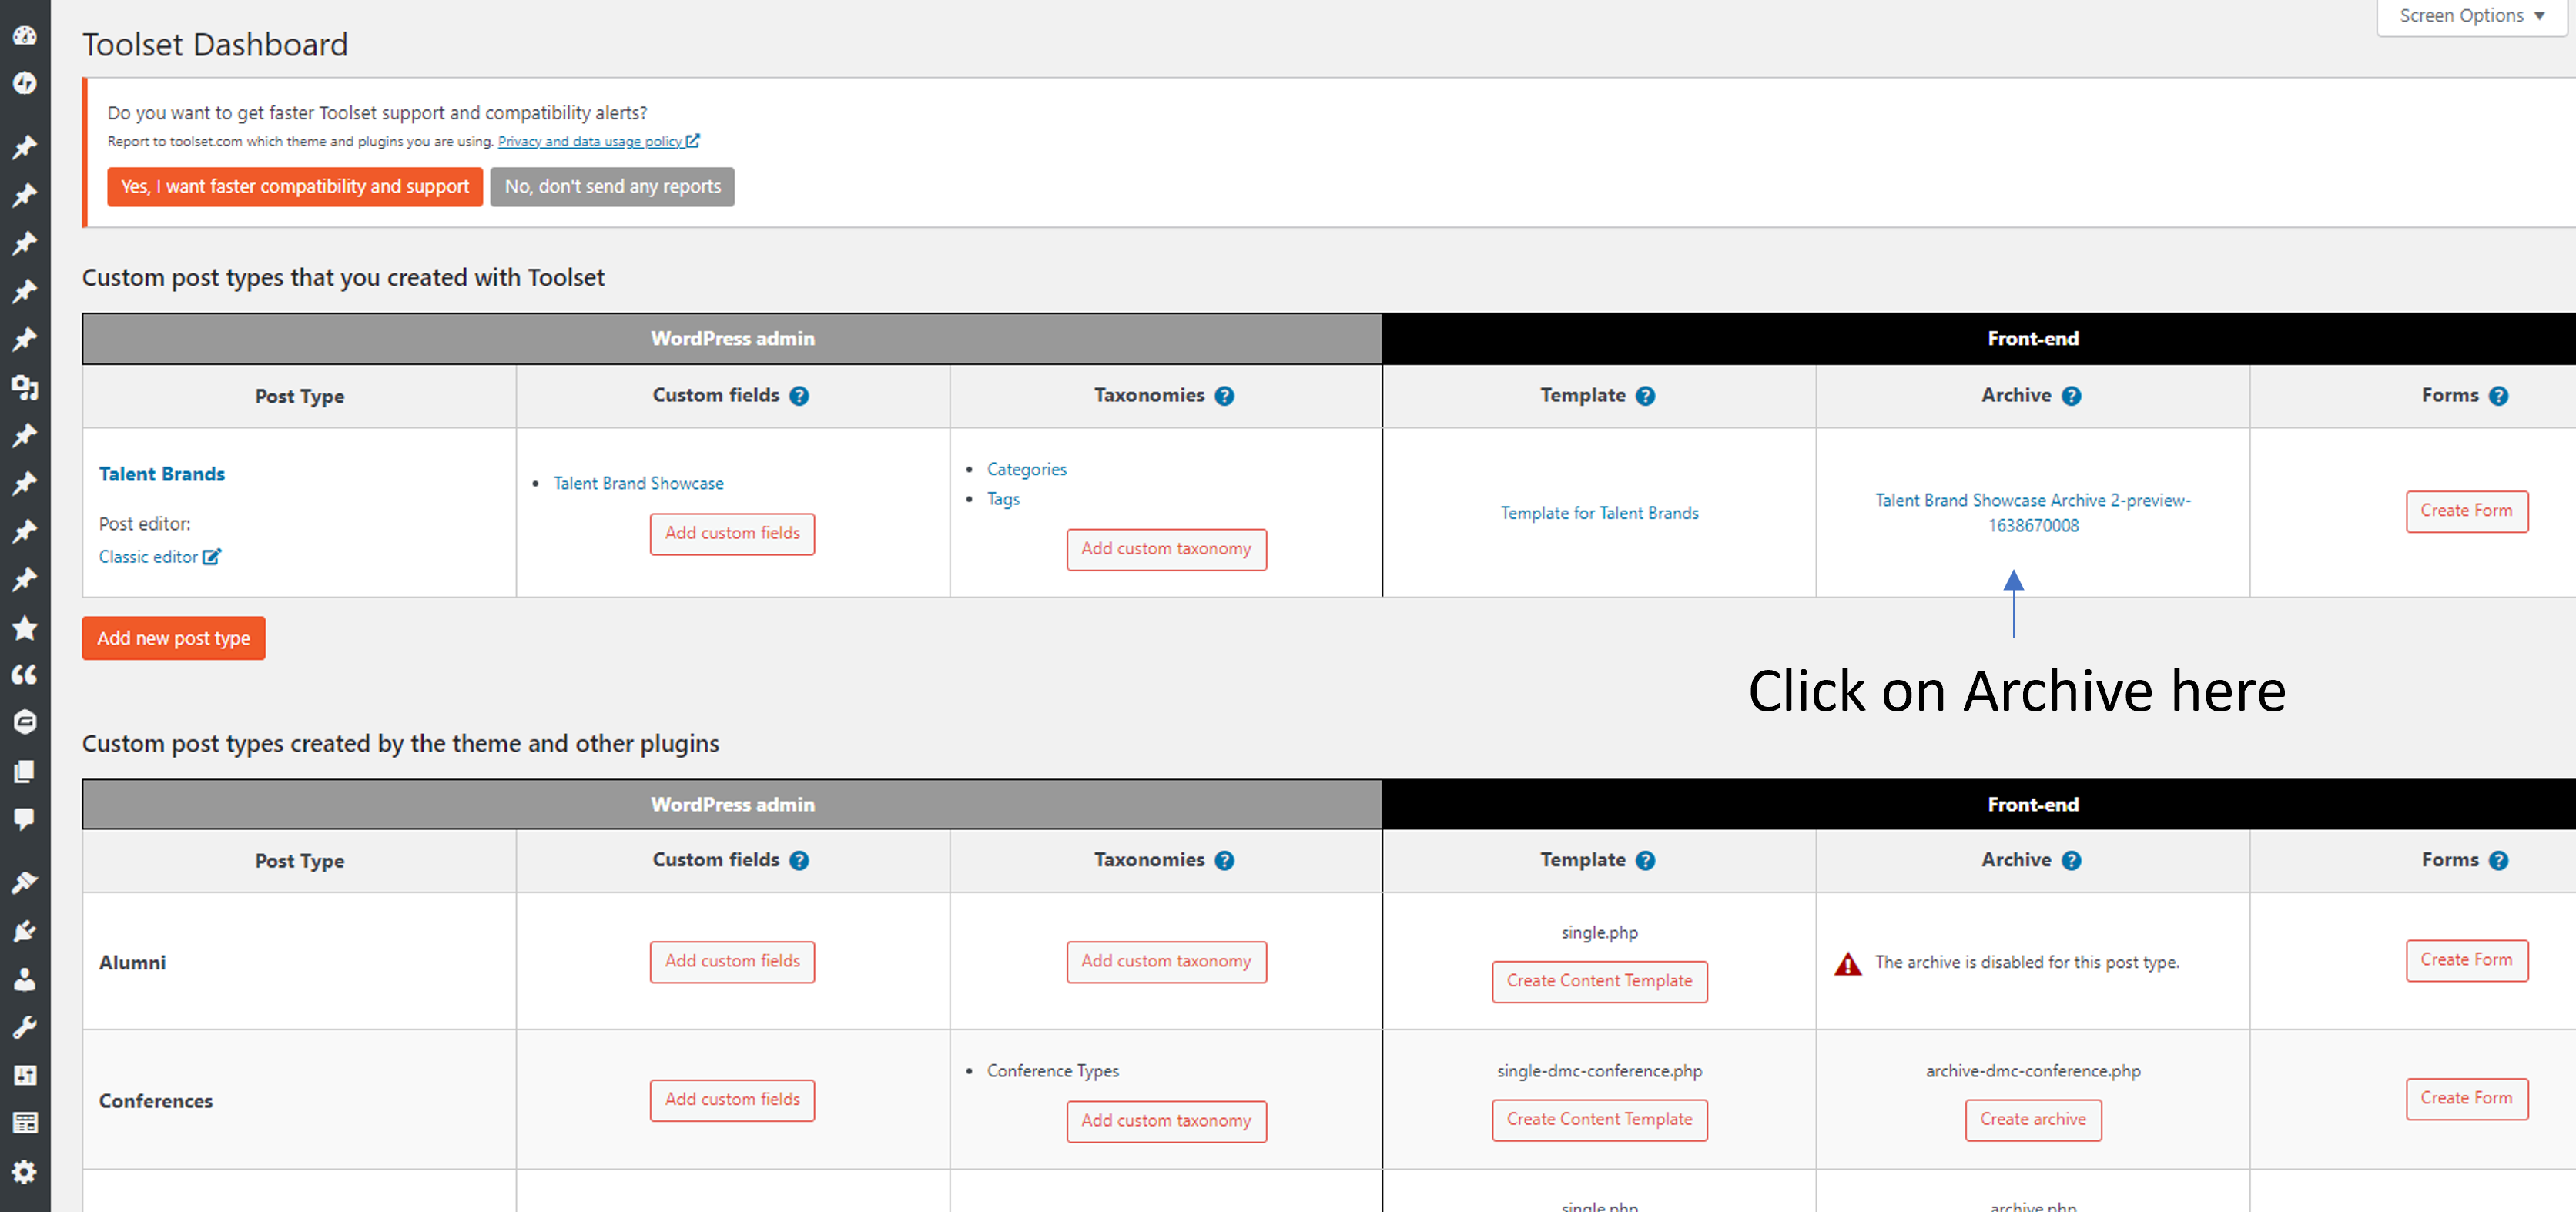Select archive-dmc-conference.php text

click(x=2033, y=1071)
